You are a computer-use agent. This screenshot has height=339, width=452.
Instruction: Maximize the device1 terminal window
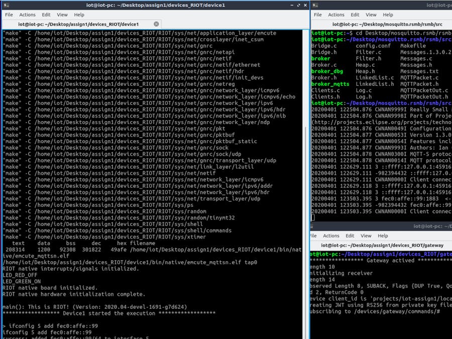(298, 5)
